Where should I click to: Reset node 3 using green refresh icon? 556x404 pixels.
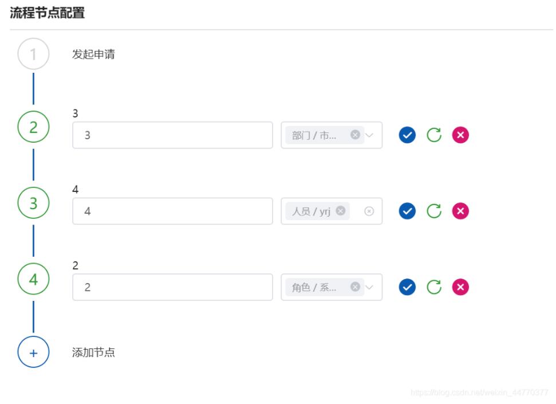[434, 211]
